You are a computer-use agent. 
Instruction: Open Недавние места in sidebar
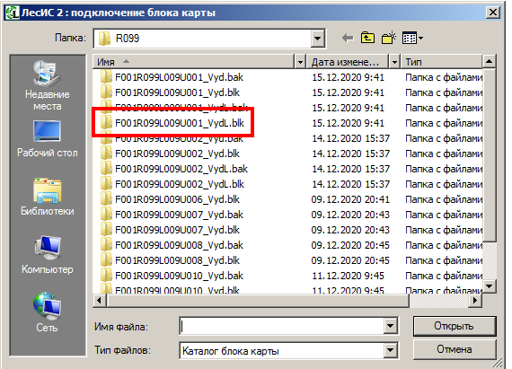(48, 85)
